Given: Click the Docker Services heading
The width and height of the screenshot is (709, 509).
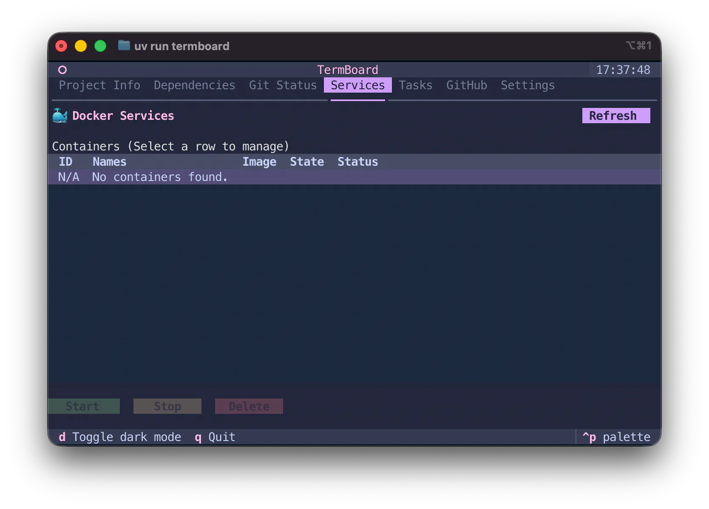Looking at the screenshot, I should point(123,116).
